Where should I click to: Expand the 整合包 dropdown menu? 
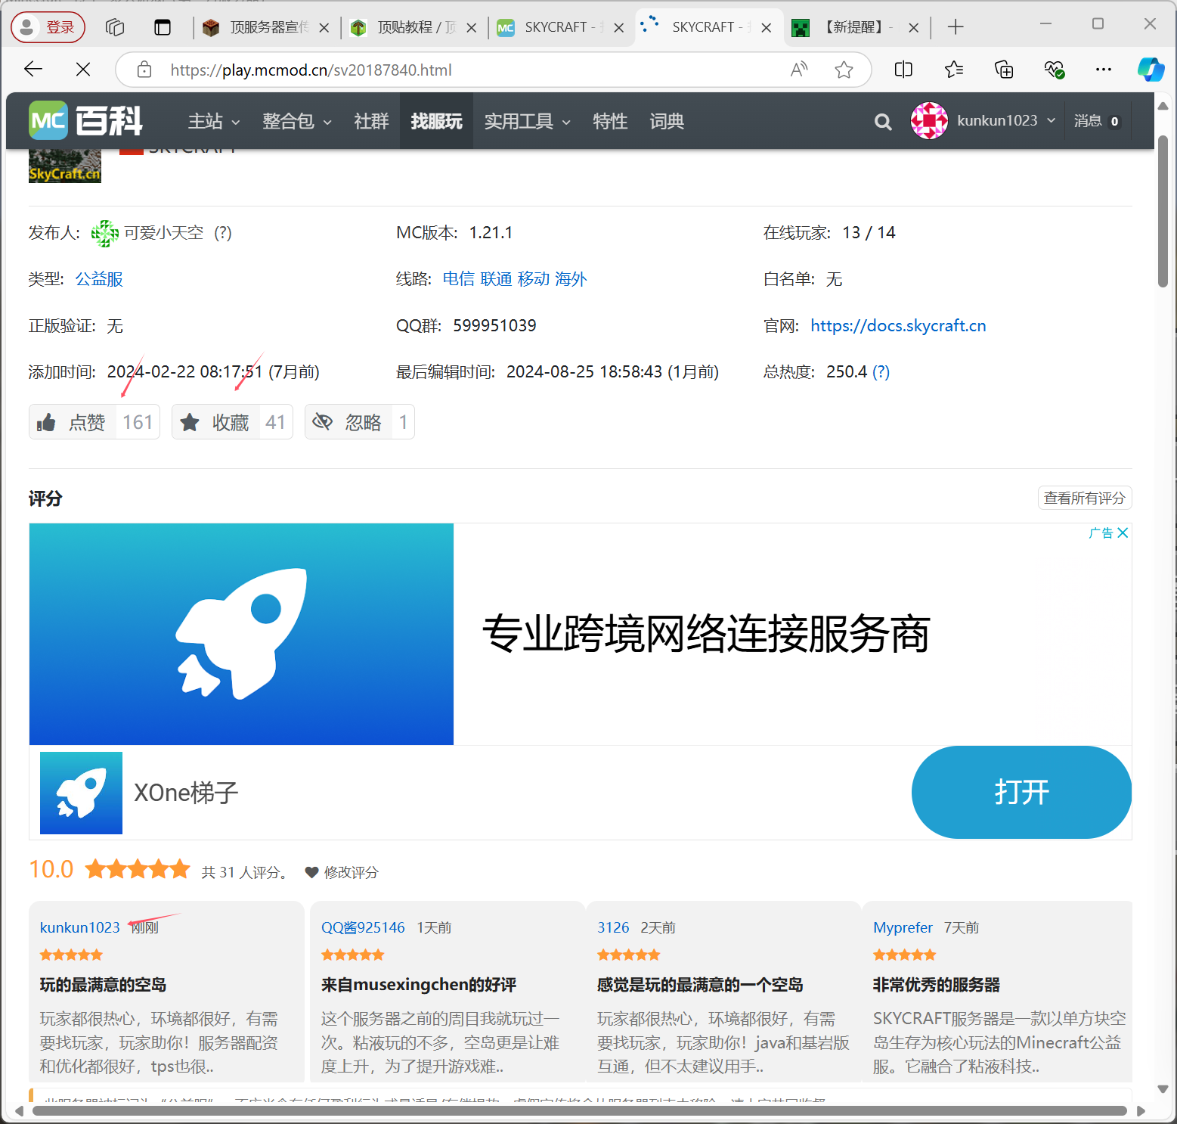[x=297, y=121]
